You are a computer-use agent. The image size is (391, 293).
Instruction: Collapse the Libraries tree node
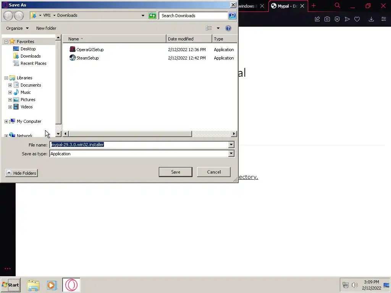click(6, 78)
